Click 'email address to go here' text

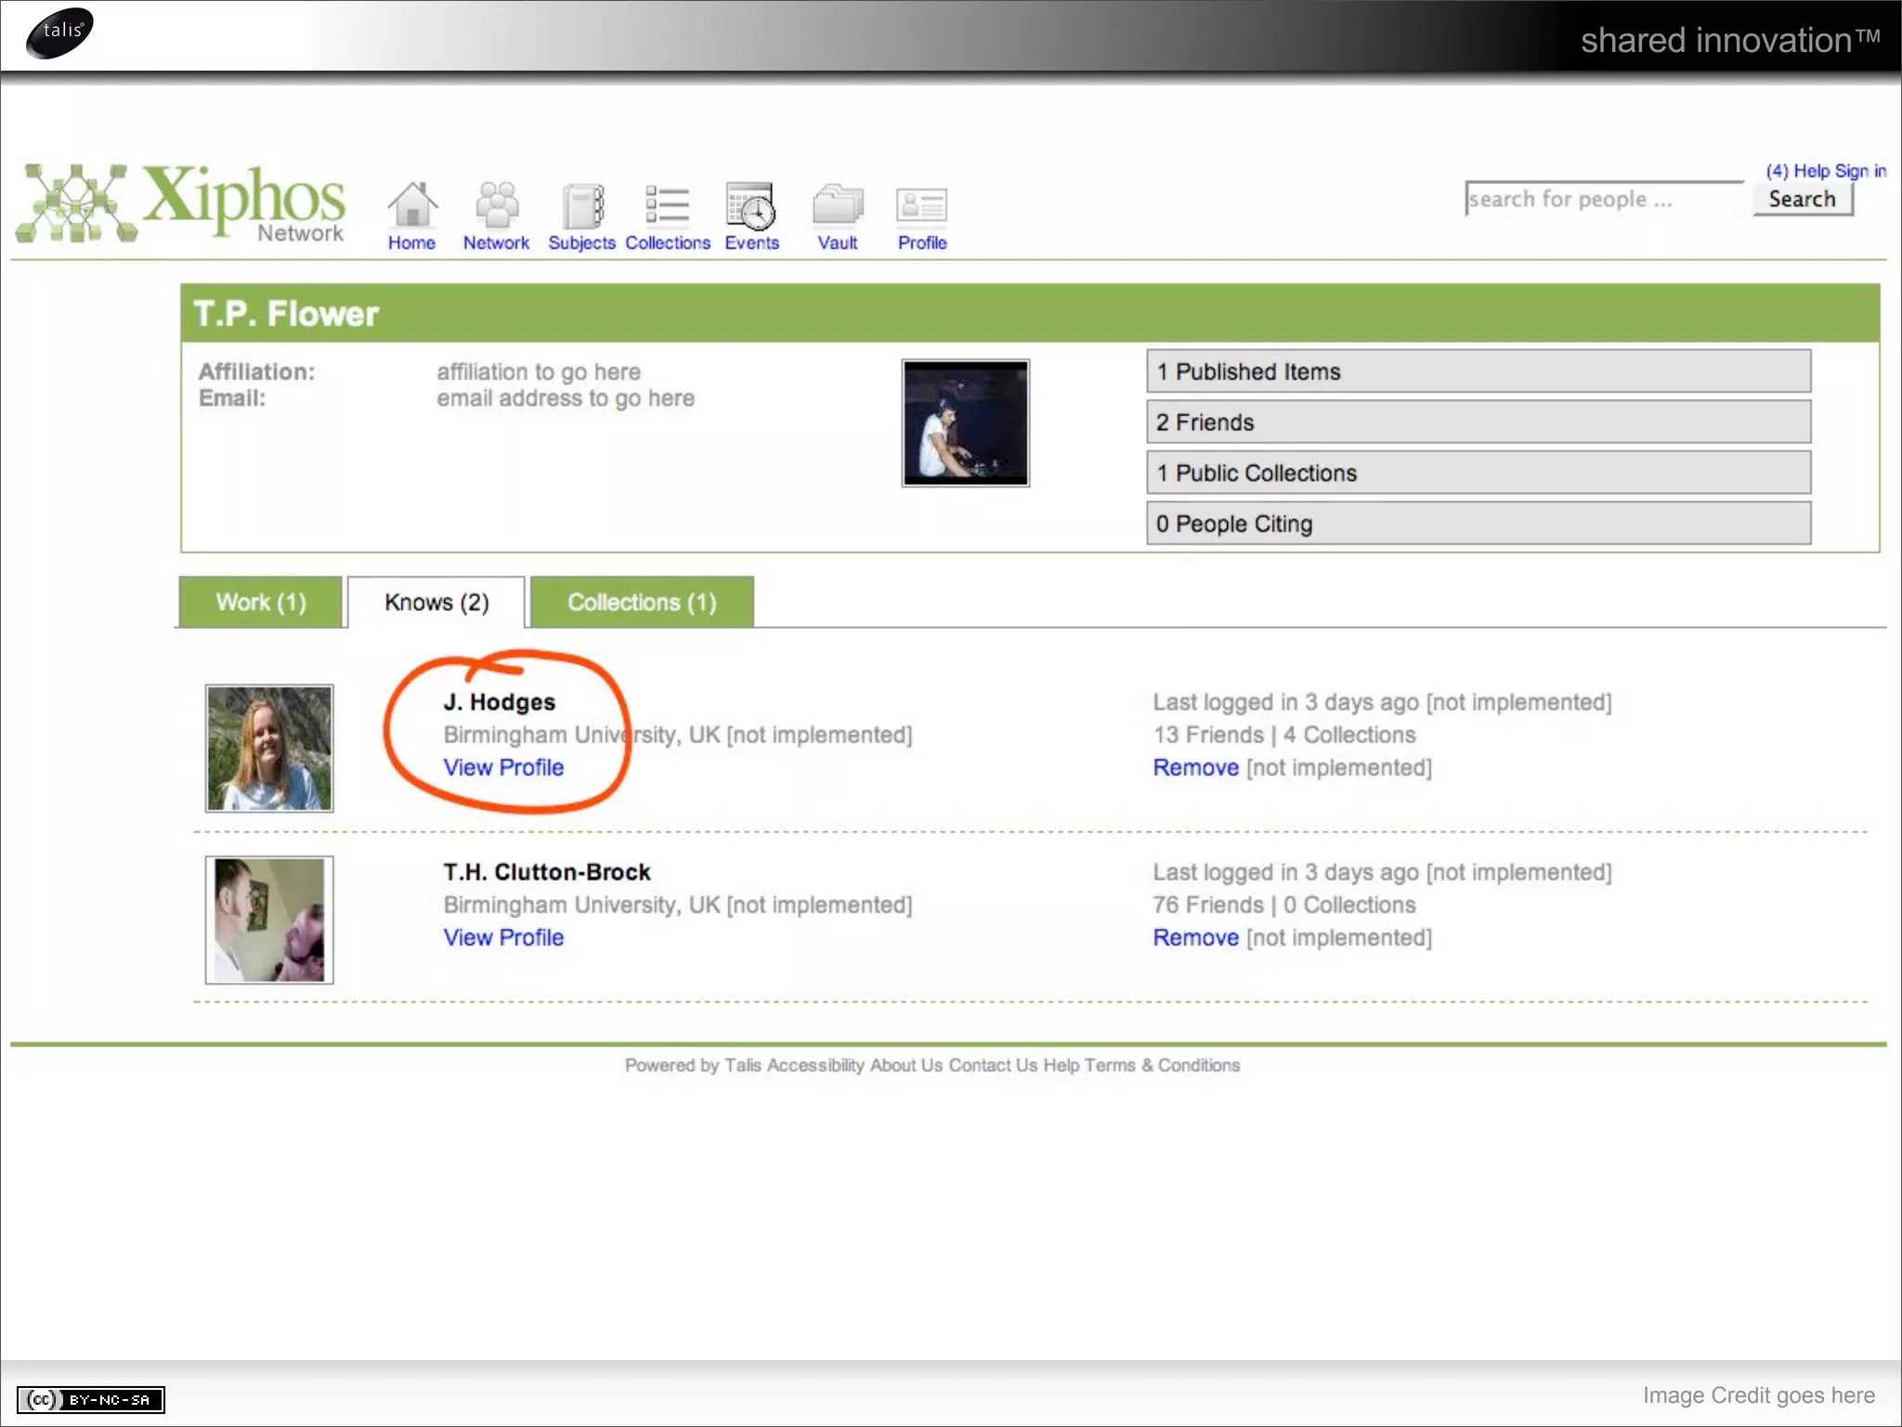pos(566,399)
